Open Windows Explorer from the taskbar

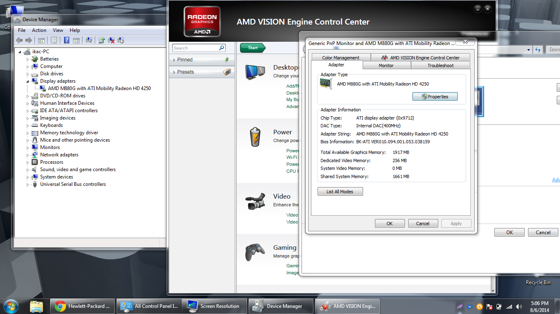click(37, 306)
